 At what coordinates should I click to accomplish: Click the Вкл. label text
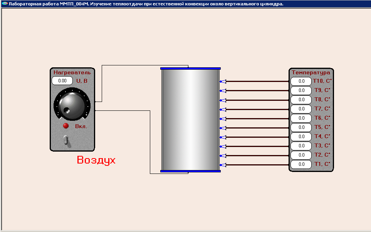[81, 127]
